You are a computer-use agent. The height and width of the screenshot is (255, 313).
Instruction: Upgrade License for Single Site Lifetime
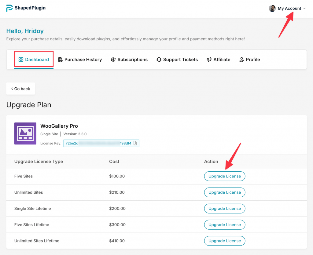[x=225, y=209]
